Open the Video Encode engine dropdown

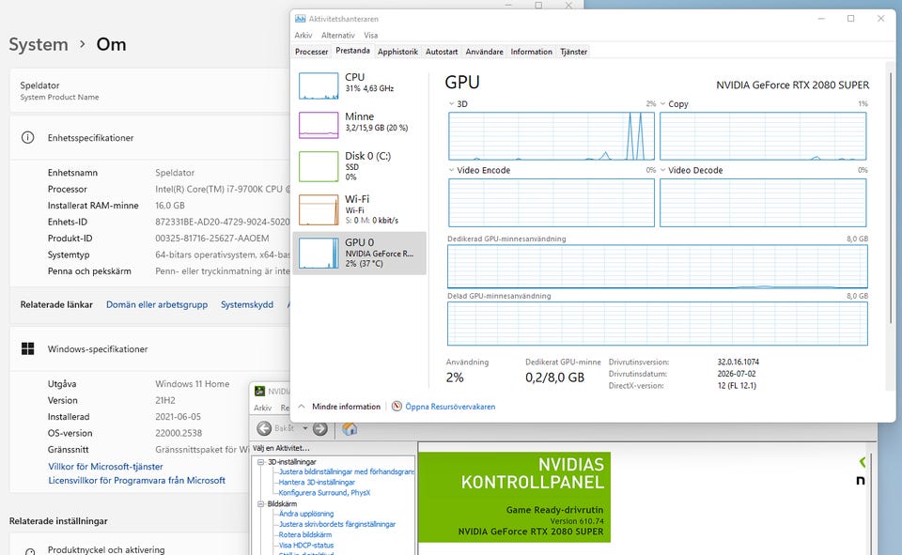pos(452,170)
